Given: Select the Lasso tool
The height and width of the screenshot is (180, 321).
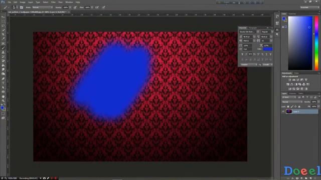Looking at the screenshot, I should click(3, 25).
